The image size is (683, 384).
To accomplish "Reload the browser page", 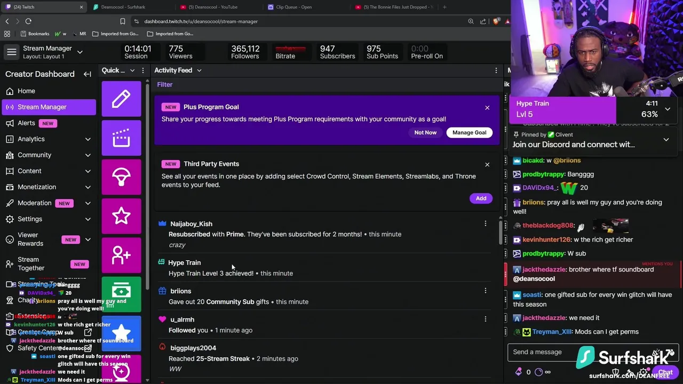I will point(28,21).
